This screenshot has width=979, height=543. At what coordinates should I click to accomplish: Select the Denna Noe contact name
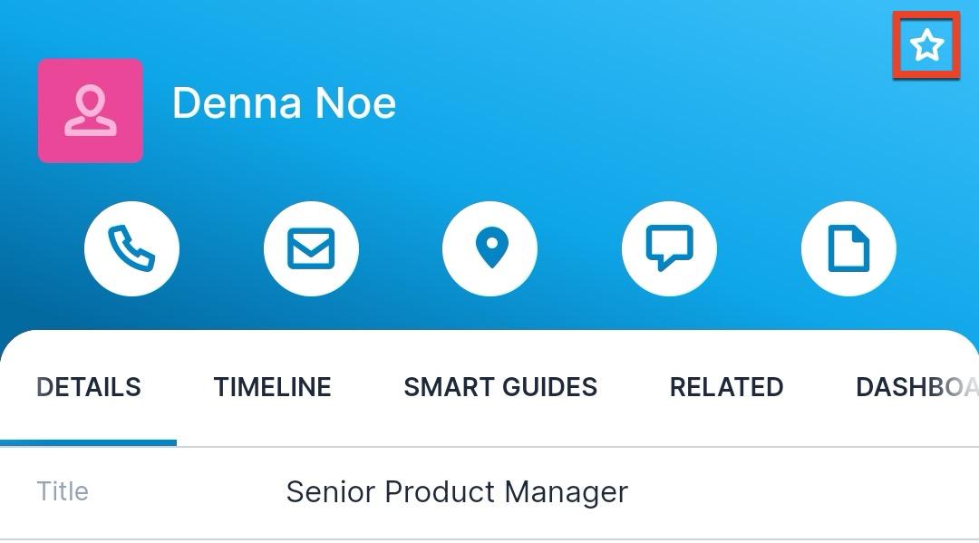tap(284, 103)
